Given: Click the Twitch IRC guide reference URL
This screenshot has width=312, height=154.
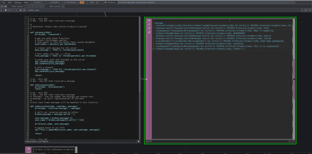Looking at the screenshot, I should click(66, 26).
